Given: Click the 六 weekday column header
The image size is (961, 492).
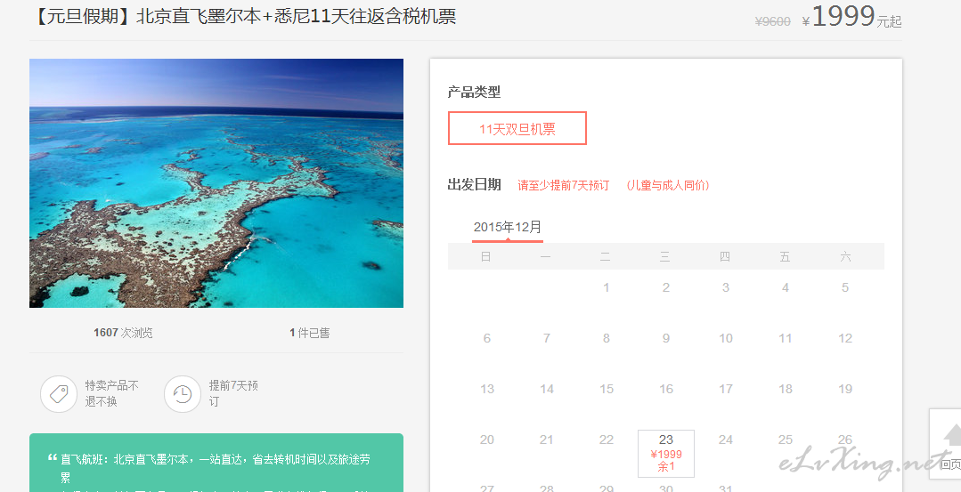Looking at the screenshot, I should tap(845, 256).
